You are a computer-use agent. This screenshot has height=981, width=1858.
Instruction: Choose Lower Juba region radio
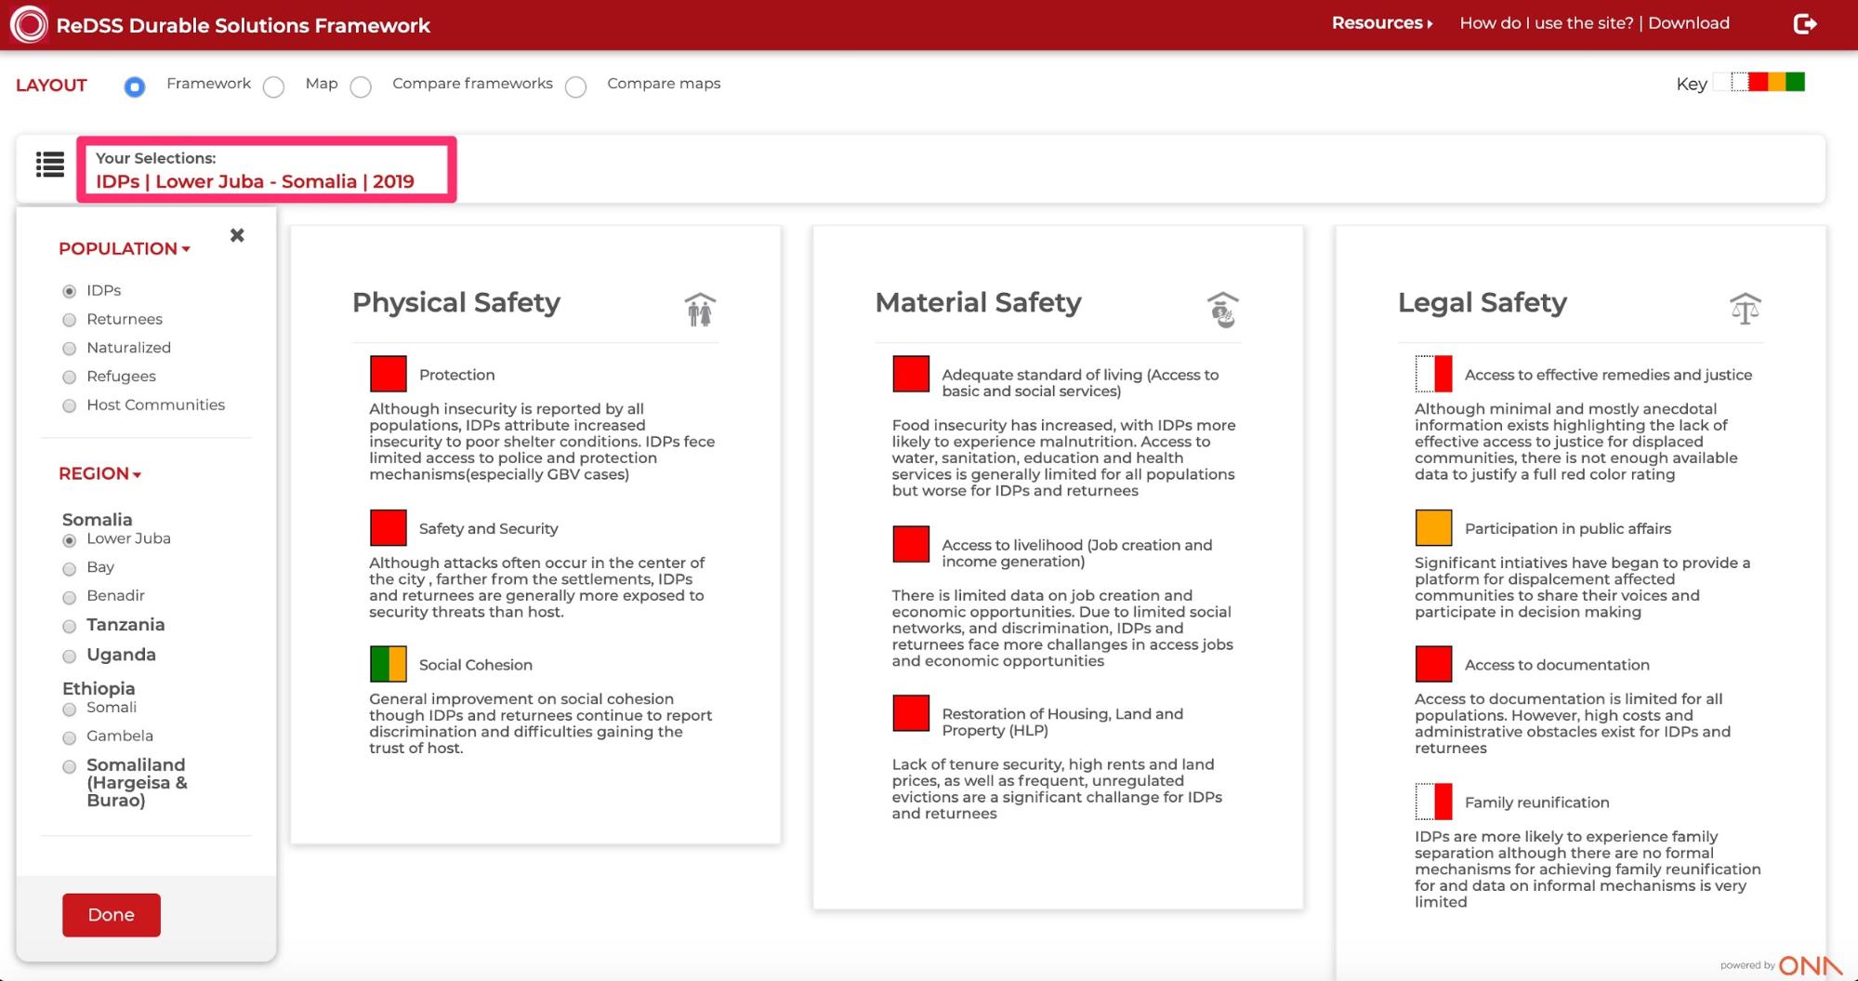click(69, 540)
